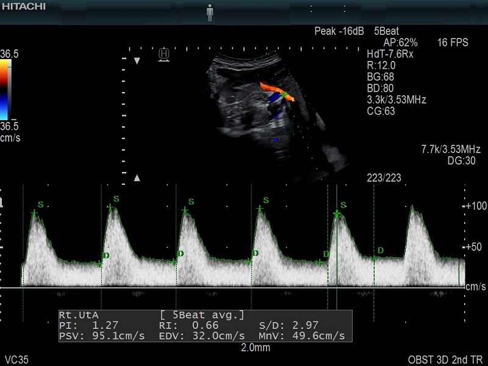Viewport: 488px width, 366px height.
Task: Select the 5Beat avg. label in results box
Action: click(x=203, y=315)
